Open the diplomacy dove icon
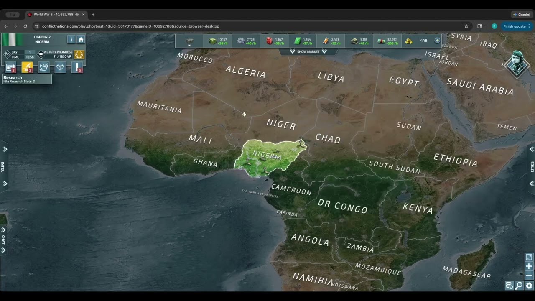 tap(44, 67)
